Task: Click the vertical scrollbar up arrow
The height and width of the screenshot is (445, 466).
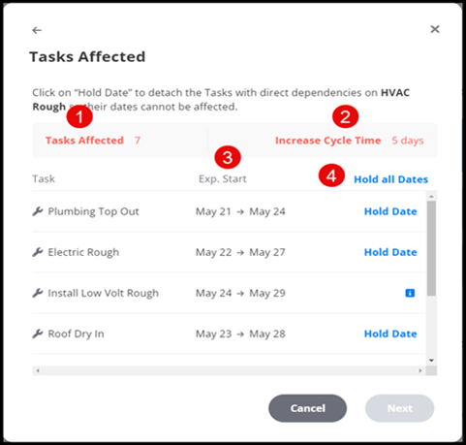Action: click(x=431, y=196)
